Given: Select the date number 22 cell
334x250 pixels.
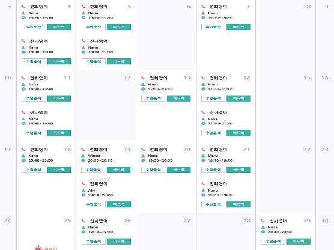Looking at the screenshot, I should click(286, 177).
